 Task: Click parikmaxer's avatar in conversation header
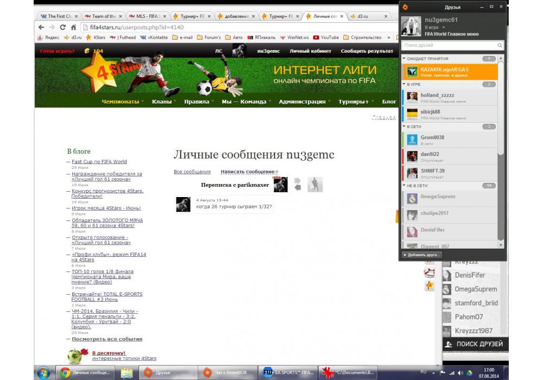pyautogui.click(x=280, y=185)
